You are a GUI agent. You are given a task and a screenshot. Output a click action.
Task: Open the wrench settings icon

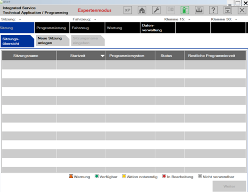click(x=156, y=10)
